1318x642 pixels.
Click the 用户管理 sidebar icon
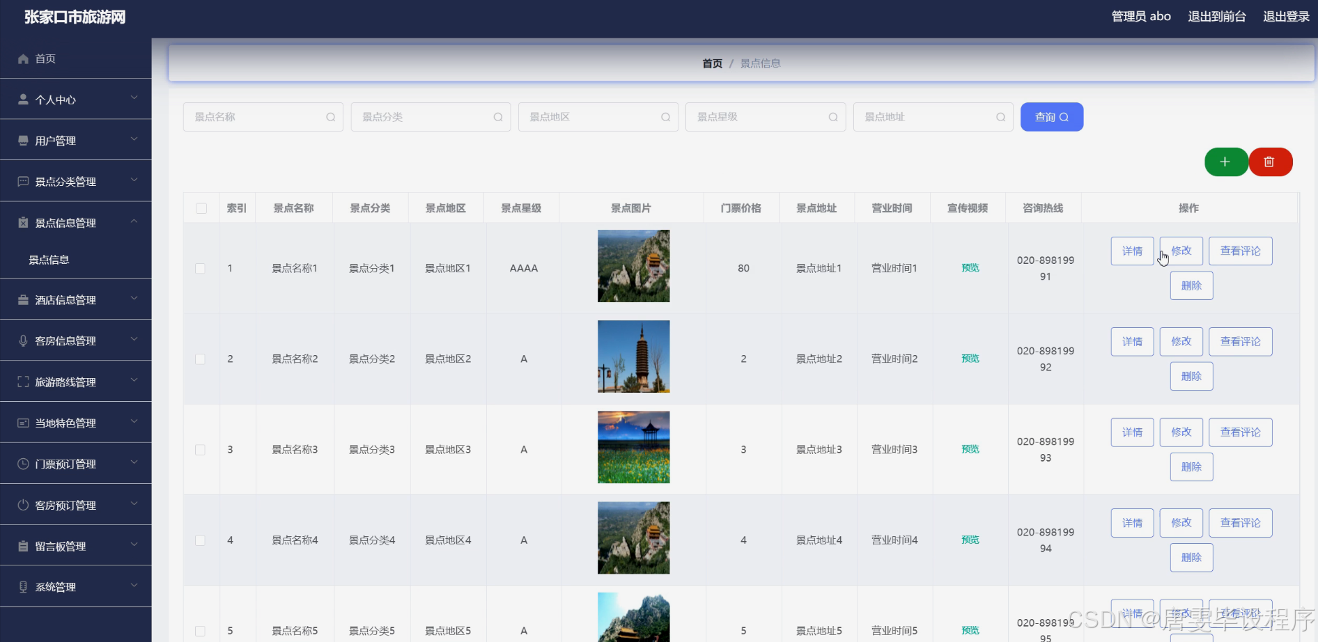coord(23,141)
